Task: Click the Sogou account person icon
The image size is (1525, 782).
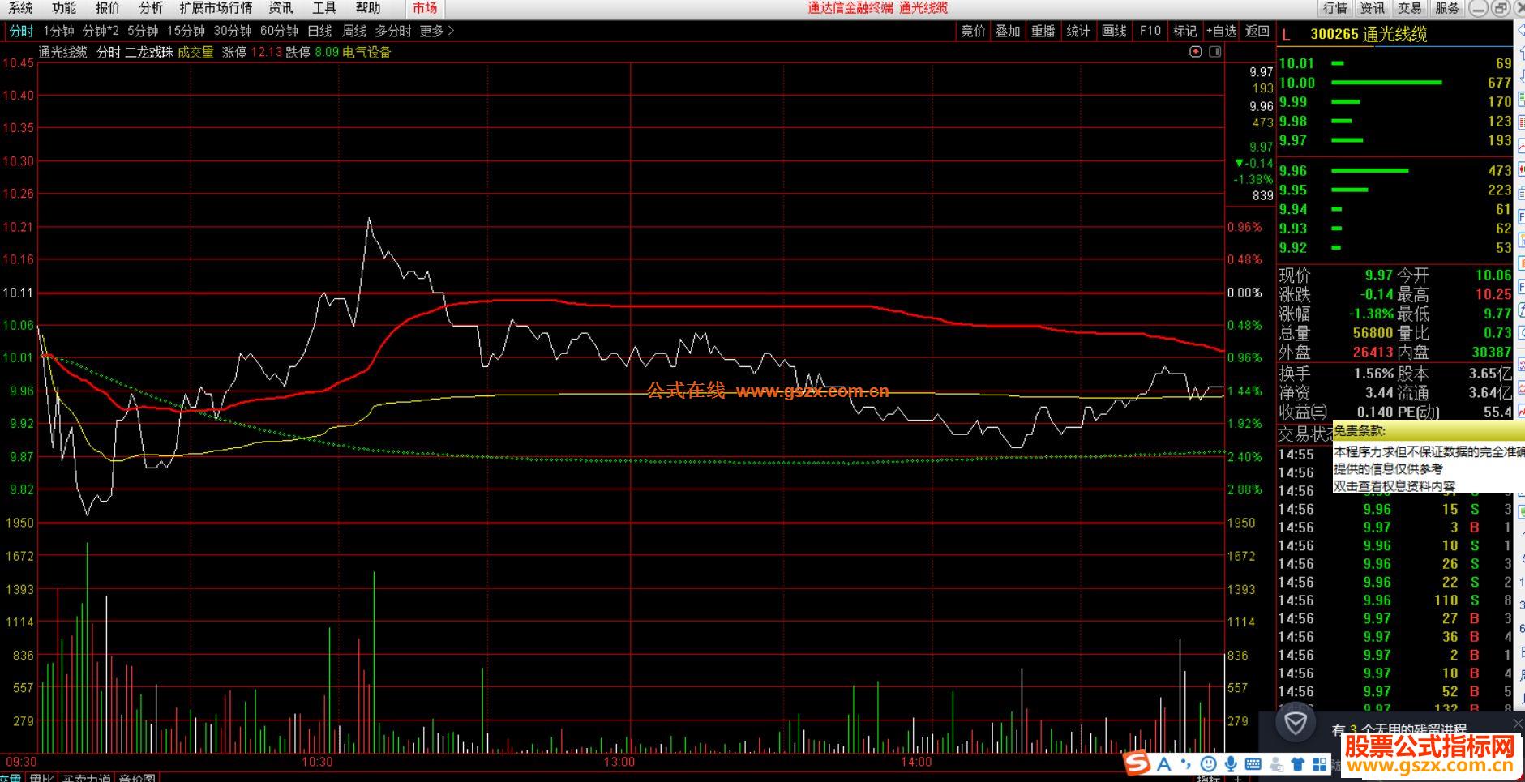Action: [x=1276, y=763]
